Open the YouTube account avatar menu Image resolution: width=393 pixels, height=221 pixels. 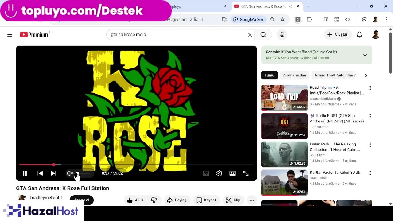[375, 34]
